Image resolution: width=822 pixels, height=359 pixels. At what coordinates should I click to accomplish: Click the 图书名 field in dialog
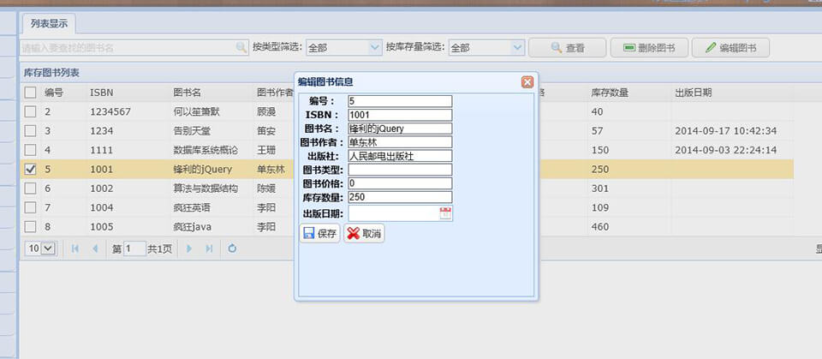pos(400,129)
